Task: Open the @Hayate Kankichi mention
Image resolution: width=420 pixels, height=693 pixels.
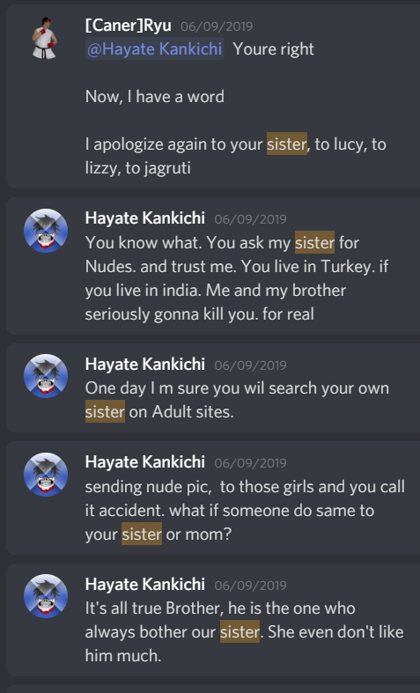Action: 155,49
